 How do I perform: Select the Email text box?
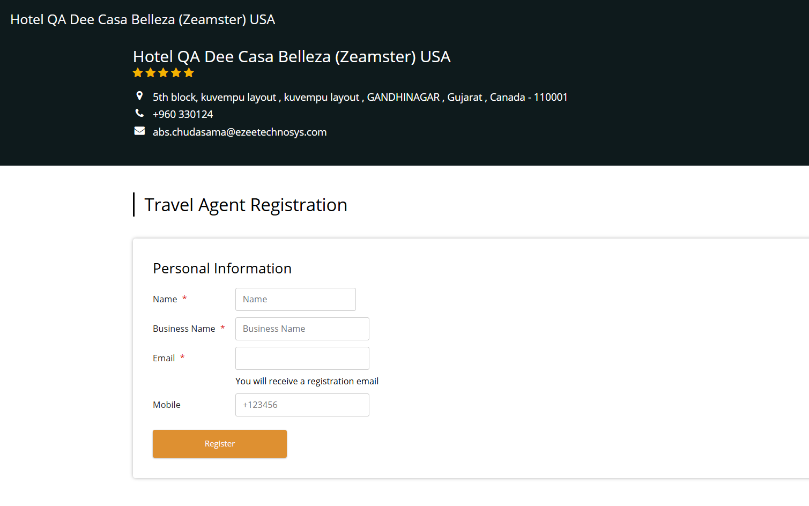(302, 358)
